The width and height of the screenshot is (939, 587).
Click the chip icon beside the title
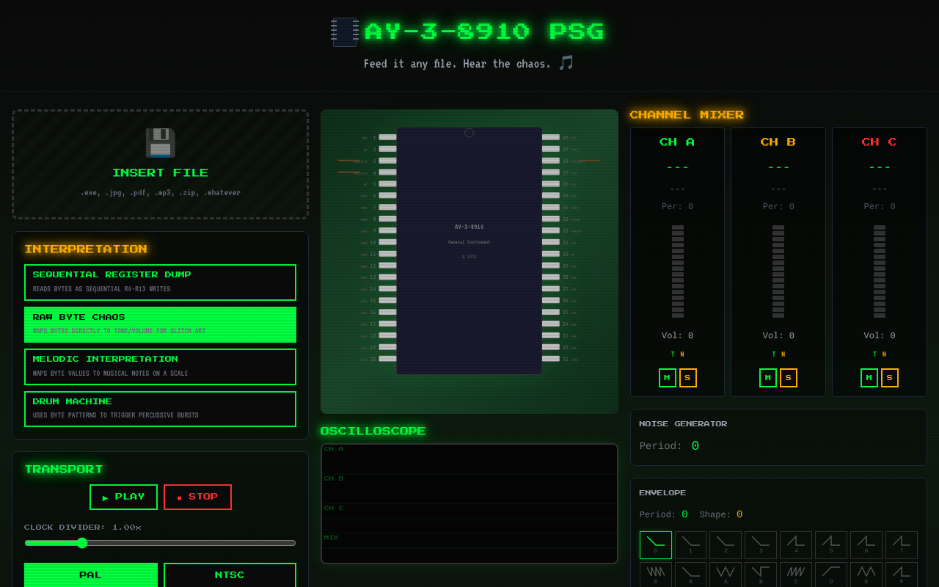pyautogui.click(x=345, y=32)
